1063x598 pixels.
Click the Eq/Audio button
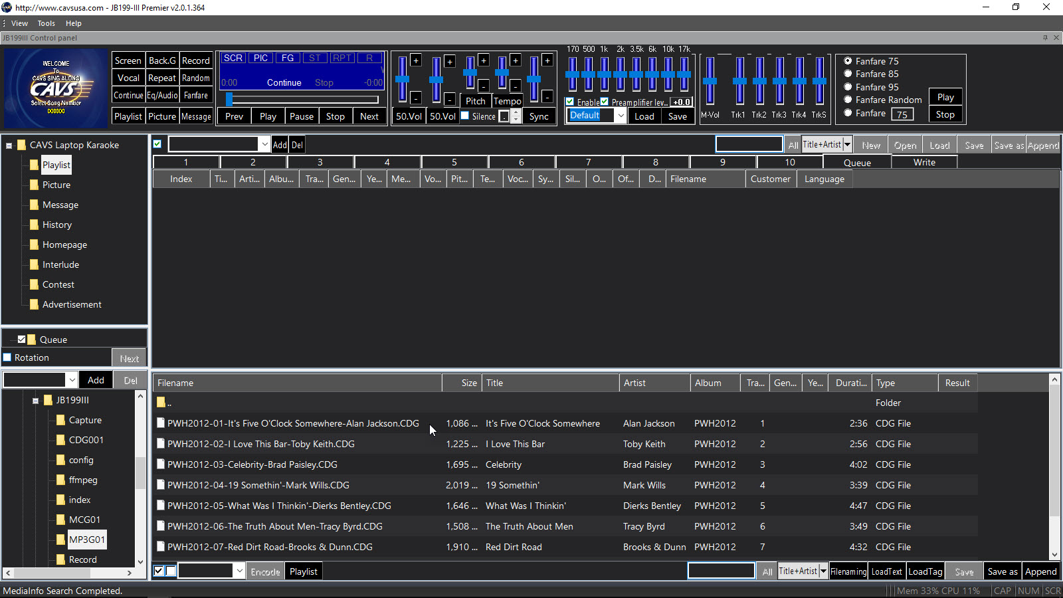click(162, 95)
